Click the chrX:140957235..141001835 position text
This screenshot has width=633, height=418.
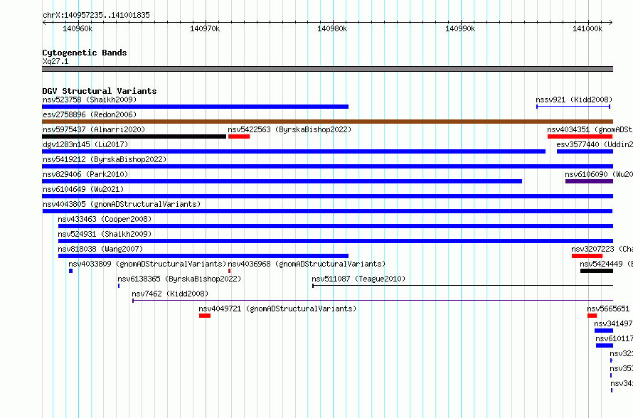coord(96,16)
